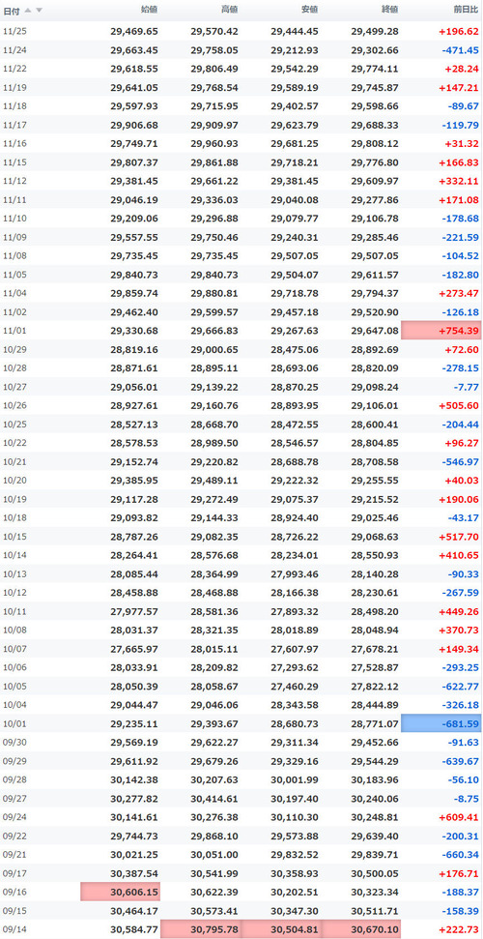Click the +517.70 change value

coord(459,537)
